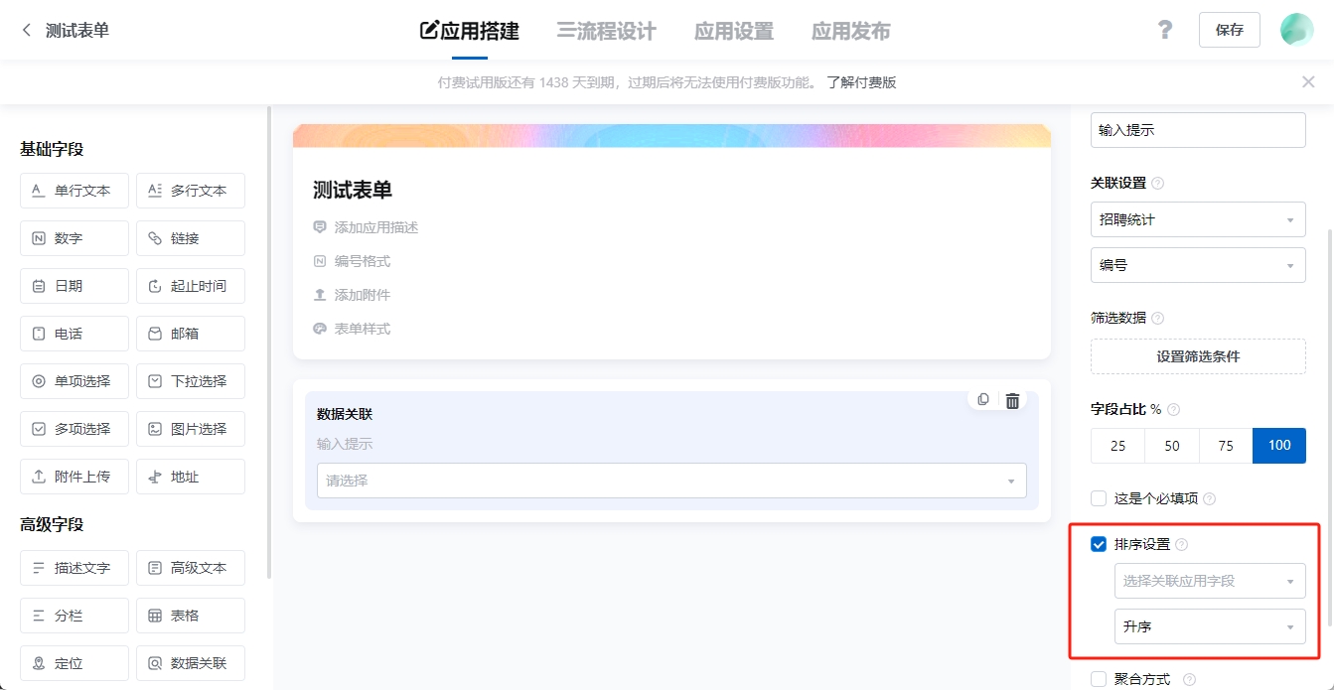Click the back arrow beside 测试表单
Screen dimensions: 1334x690
27,31
